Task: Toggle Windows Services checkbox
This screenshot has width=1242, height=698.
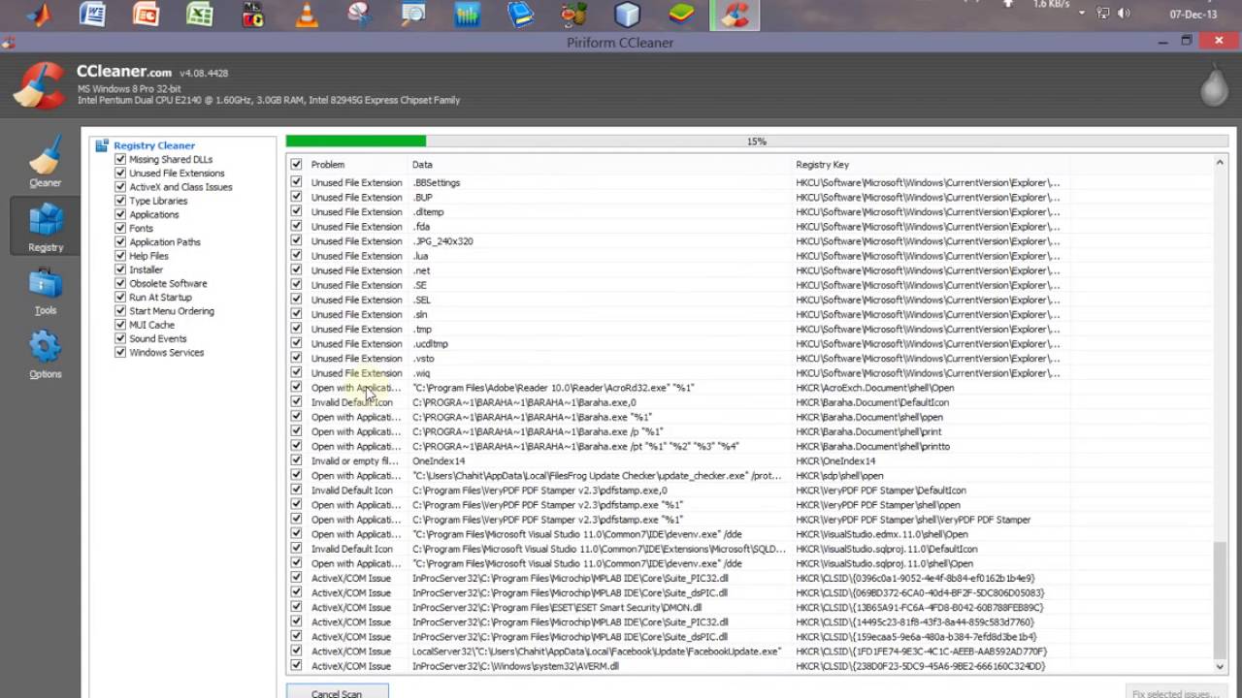Action: tap(120, 353)
